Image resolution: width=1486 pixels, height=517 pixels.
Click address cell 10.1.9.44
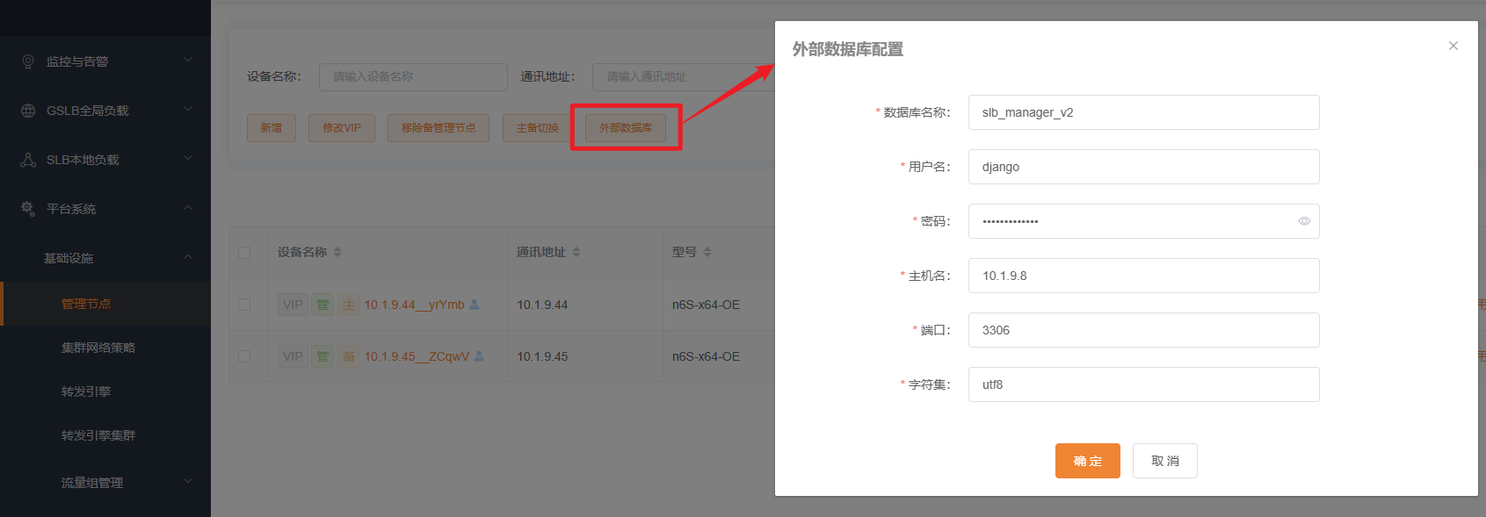(542, 305)
